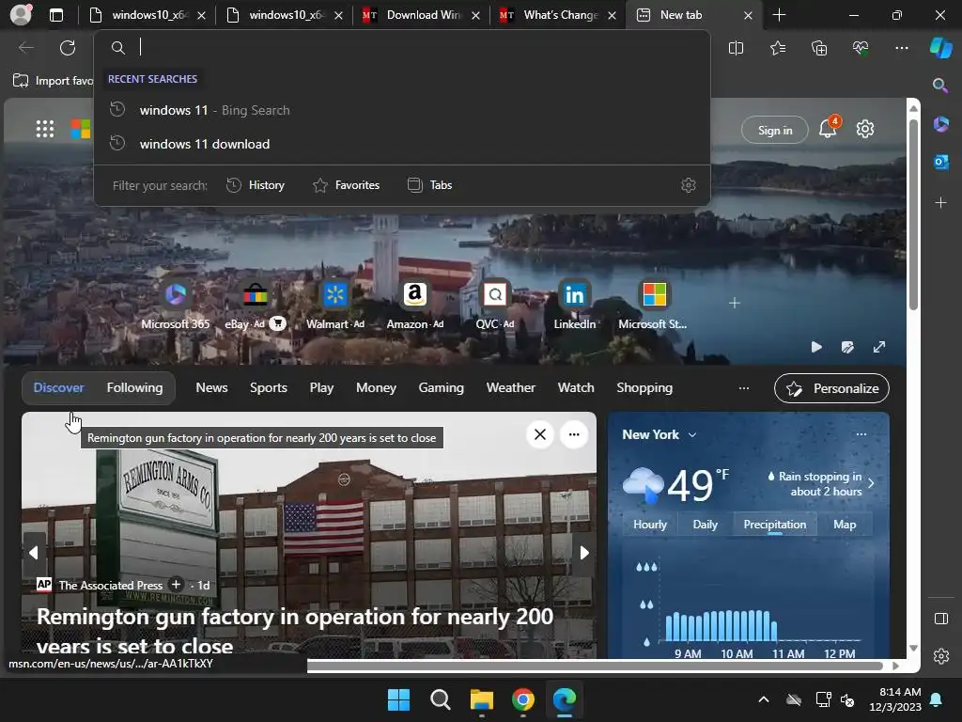Open Windows Start menu
Viewport: 962px width, 722px height.
(x=398, y=699)
